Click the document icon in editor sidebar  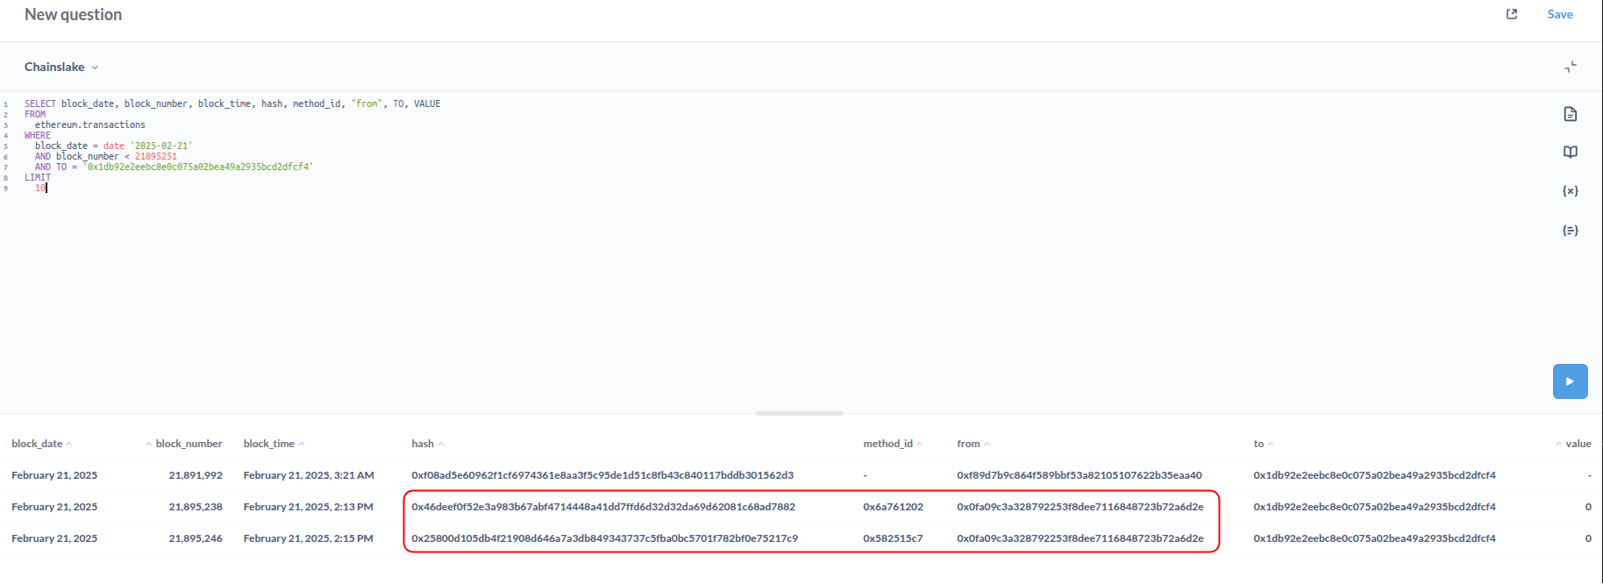tap(1570, 114)
